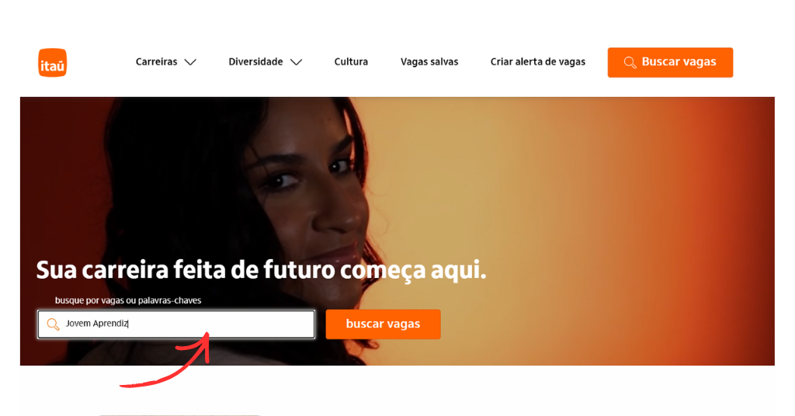
Task: Open Vagas salvas
Action: click(429, 62)
